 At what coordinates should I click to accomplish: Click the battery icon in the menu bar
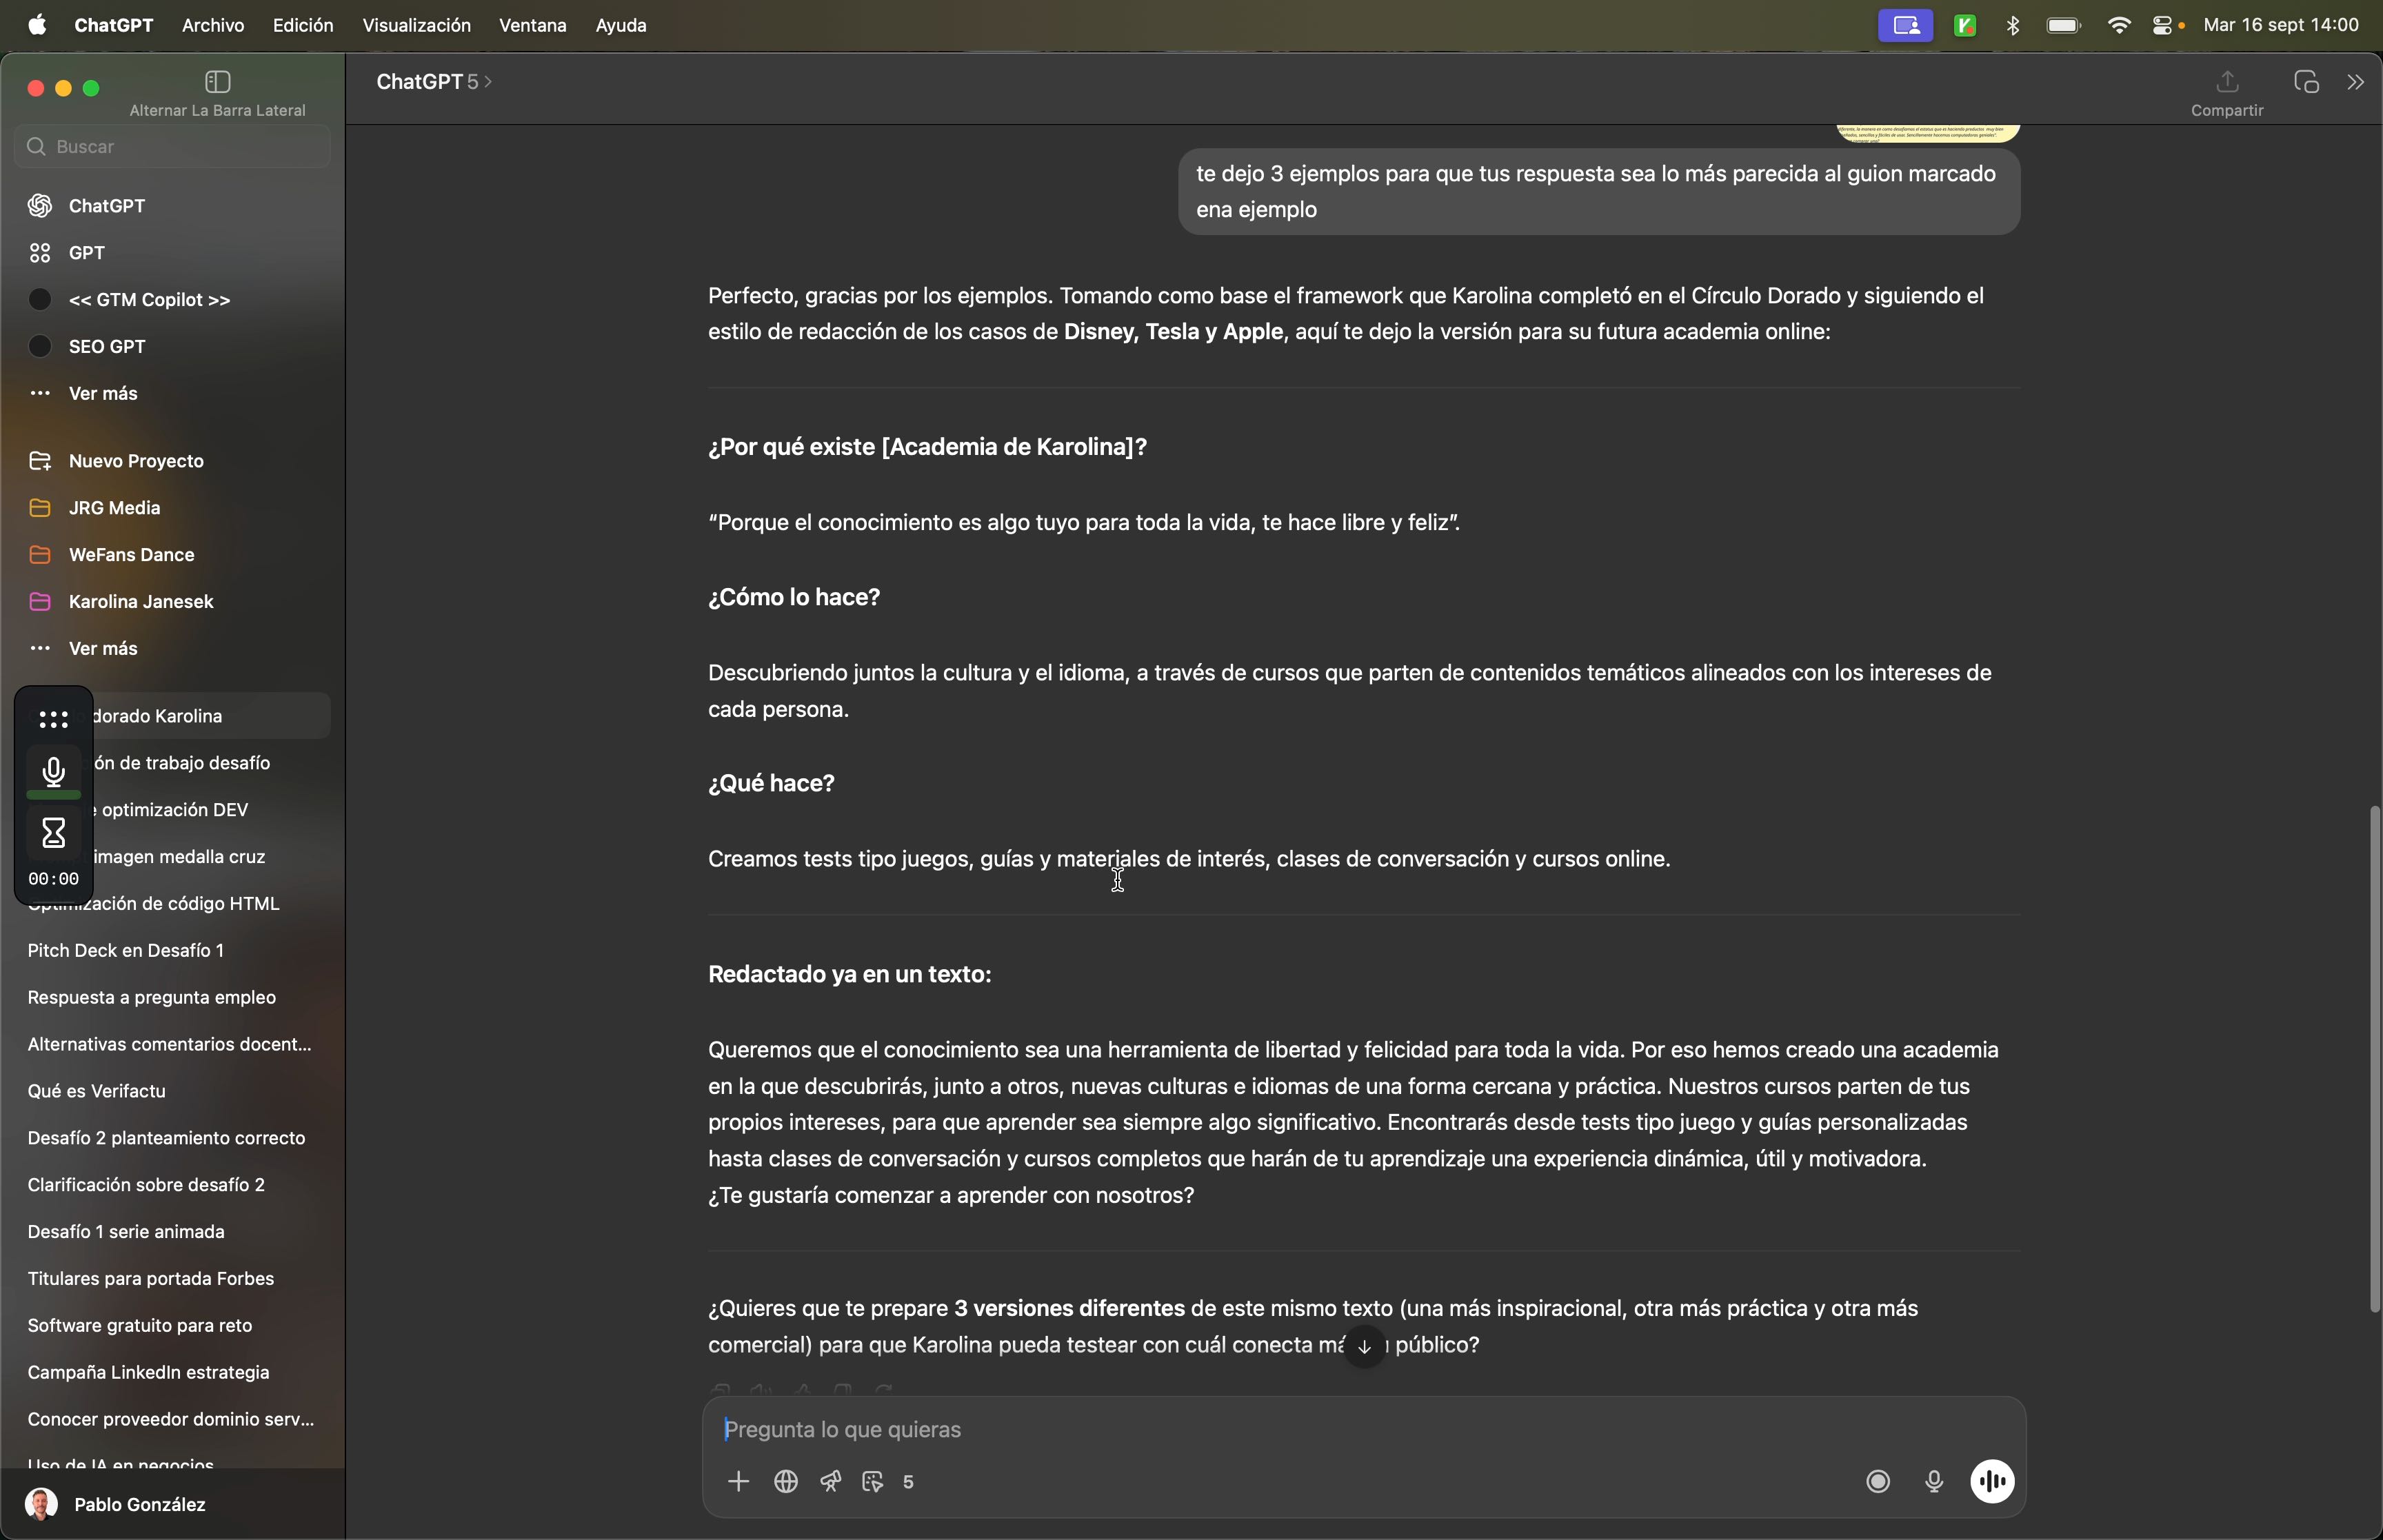pos(2064,26)
